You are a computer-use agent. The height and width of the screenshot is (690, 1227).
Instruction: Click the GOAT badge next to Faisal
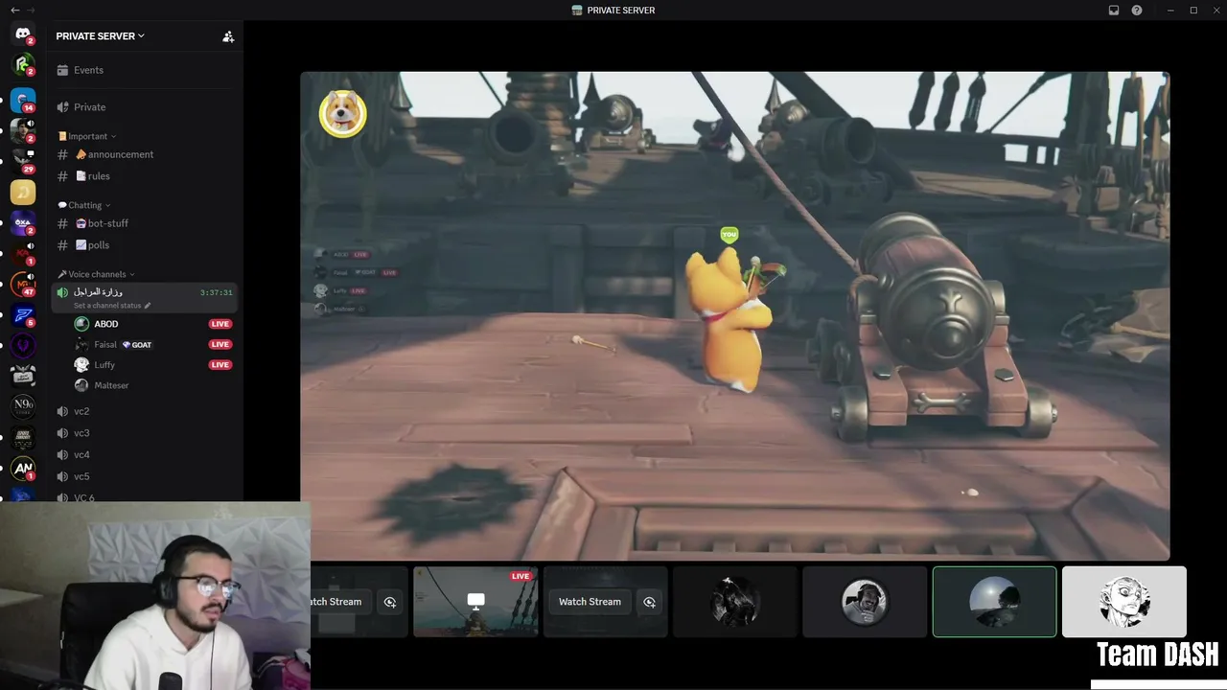pyautogui.click(x=137, y=345)
